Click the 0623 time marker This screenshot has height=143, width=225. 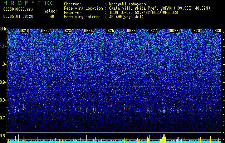[x=67, y=31]
